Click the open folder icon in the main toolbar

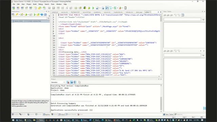coord(39,8)
